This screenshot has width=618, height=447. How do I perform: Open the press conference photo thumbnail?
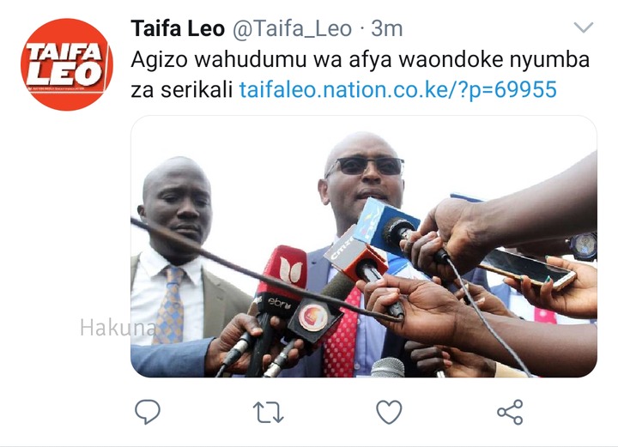[363, 246]
